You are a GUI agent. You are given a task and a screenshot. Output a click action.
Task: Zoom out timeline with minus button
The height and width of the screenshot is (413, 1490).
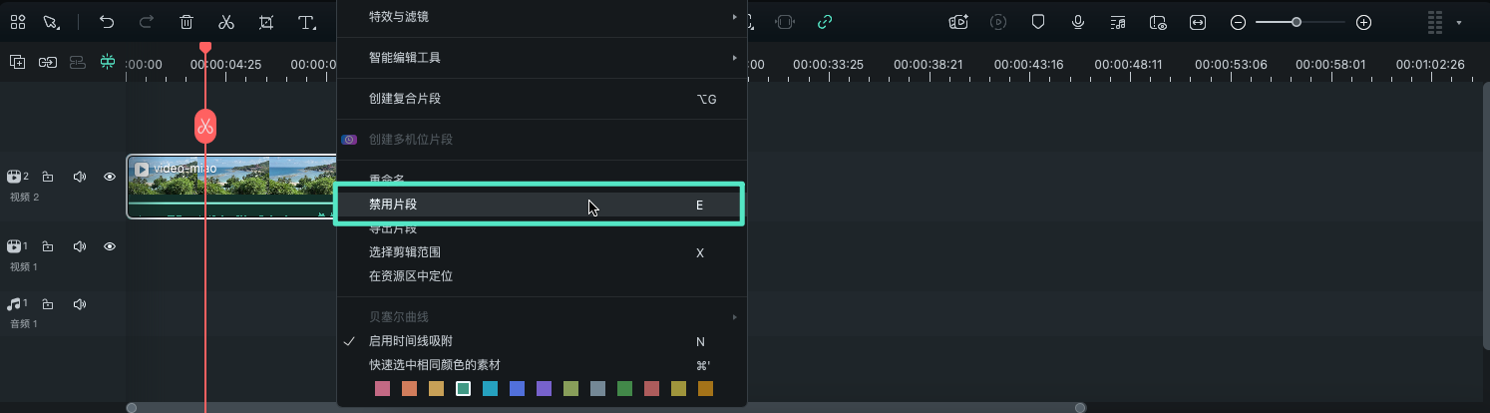coord(1238,22)
